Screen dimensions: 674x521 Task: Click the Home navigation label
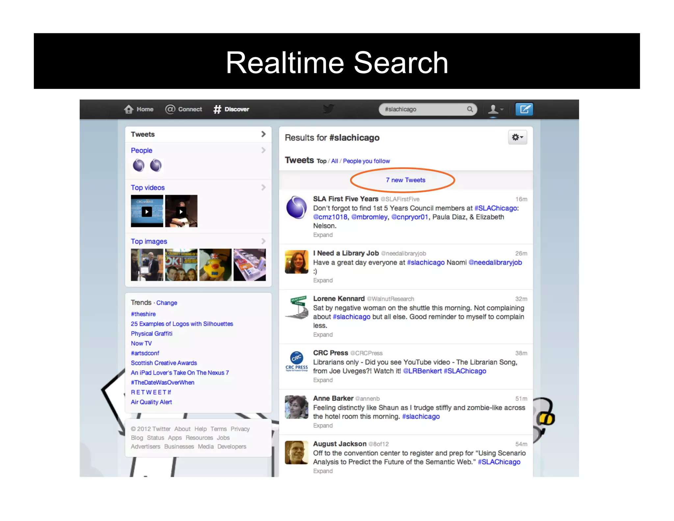145,109
